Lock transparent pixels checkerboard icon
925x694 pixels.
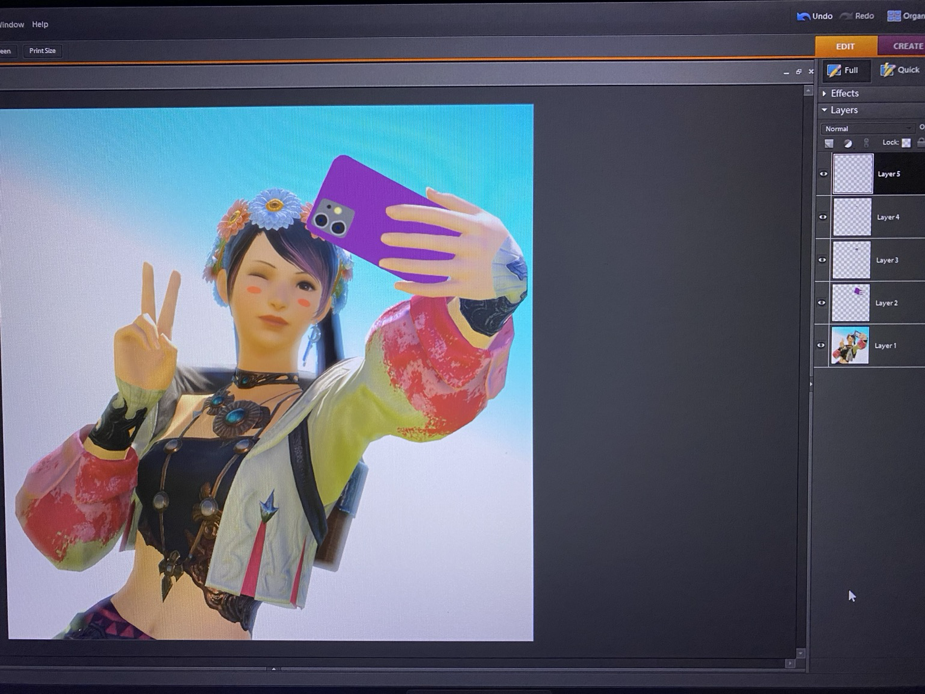tap(906, 143)
